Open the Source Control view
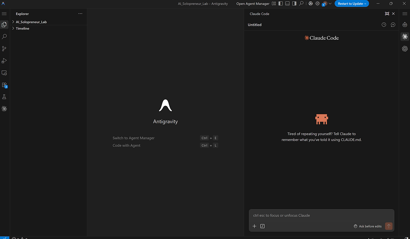 tap(4, 49)
